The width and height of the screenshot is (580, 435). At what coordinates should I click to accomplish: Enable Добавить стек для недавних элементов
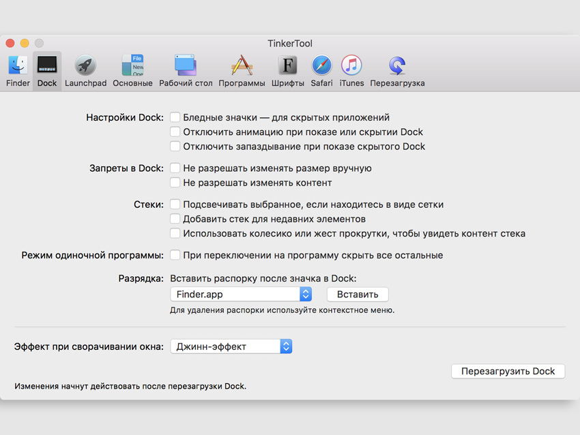click(175, 219)
